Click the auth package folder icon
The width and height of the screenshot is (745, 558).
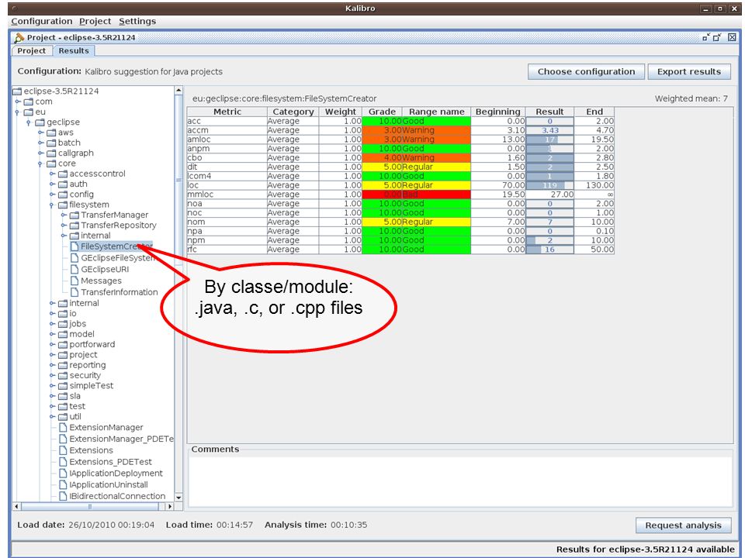point(63,184)
